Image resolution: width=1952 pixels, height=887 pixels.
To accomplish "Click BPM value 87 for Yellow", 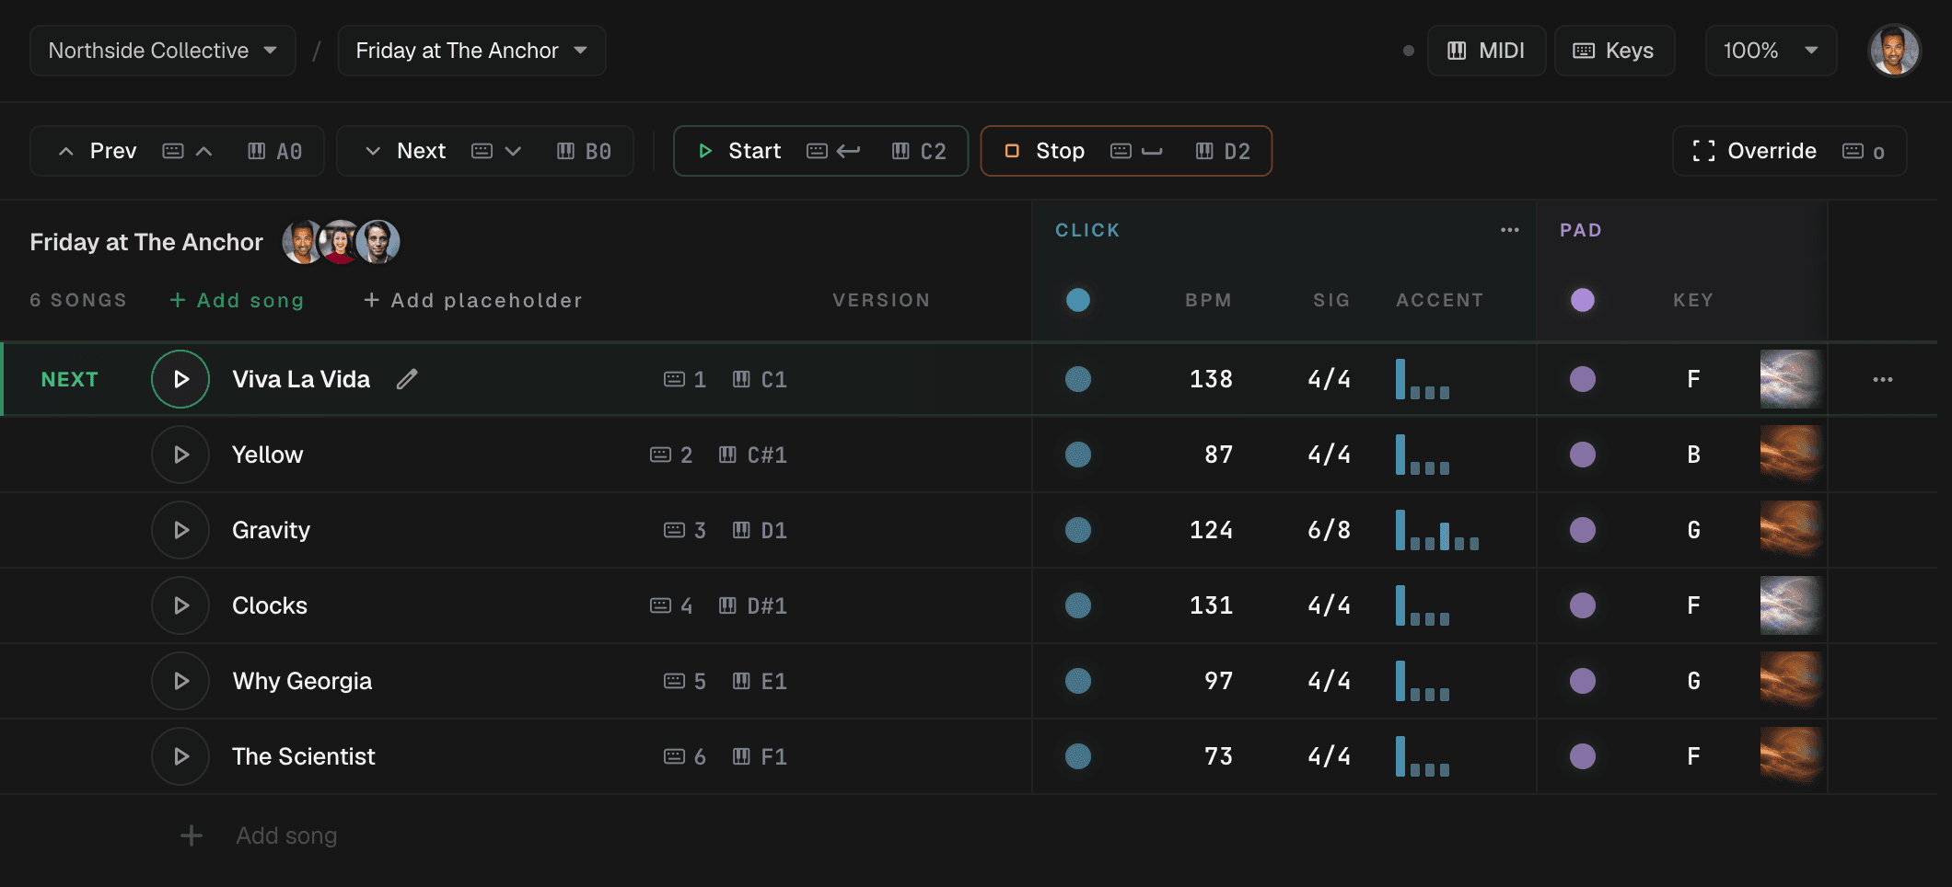I will coord(1218,455).
